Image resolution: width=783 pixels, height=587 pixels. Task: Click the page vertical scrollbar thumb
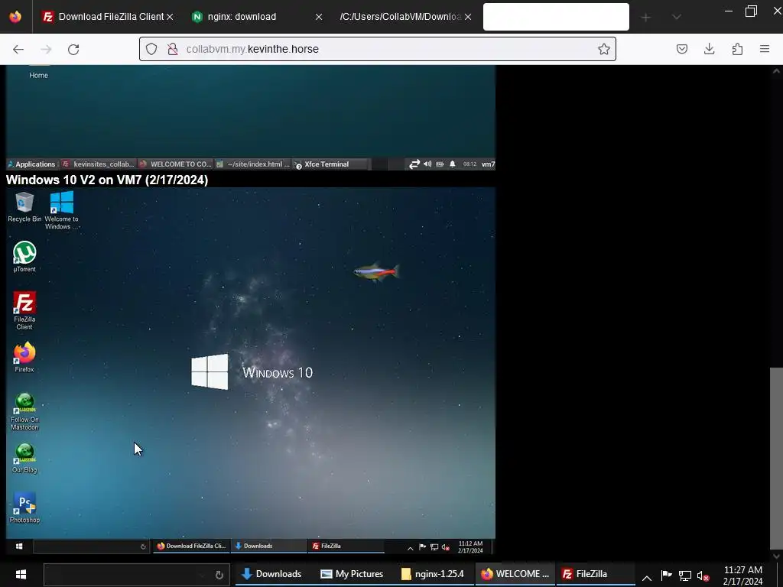coord(776,459)
